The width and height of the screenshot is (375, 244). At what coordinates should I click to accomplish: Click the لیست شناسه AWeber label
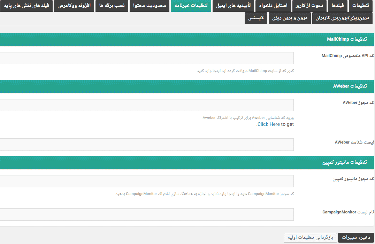(354, 143)
